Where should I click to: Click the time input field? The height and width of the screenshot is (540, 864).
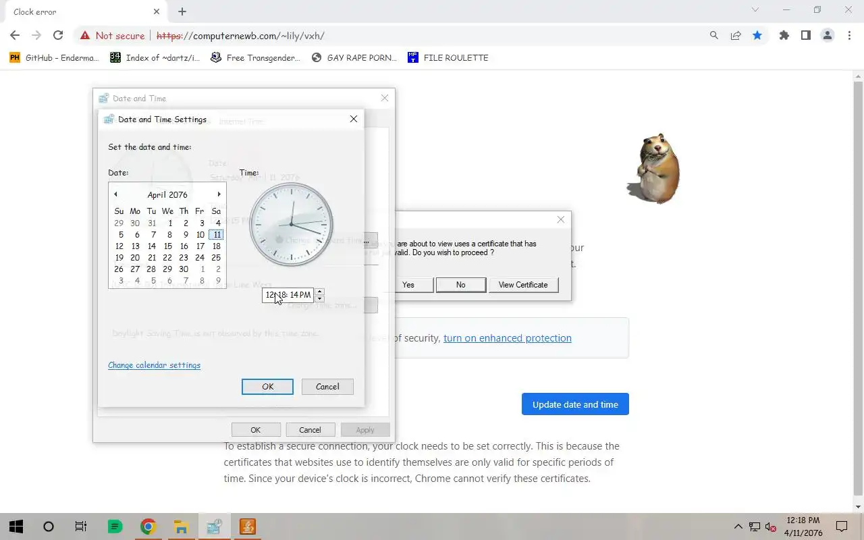(288, 295)
